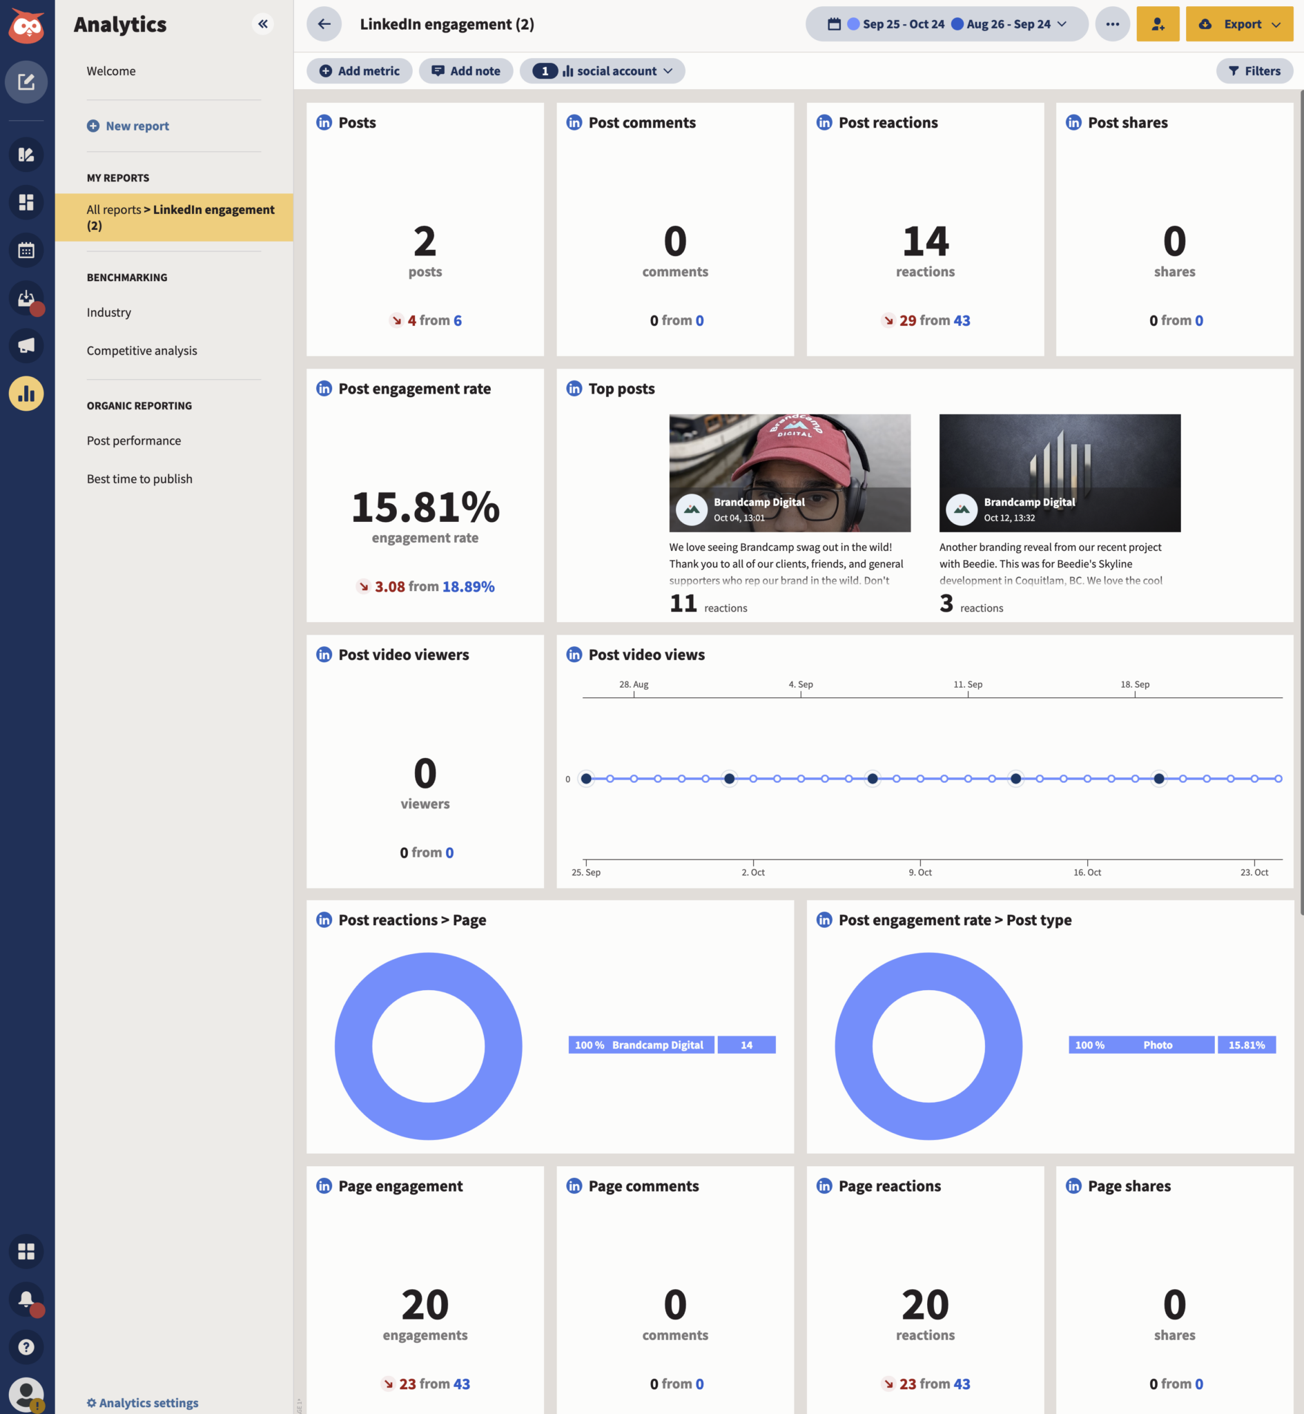Open the notifications bell
The image size is (1304, 1414).
pos(26,1300)
